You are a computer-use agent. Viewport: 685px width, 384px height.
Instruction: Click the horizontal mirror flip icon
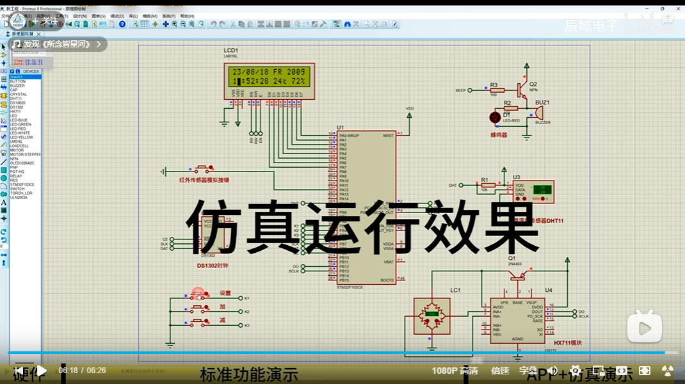(3, 255)
